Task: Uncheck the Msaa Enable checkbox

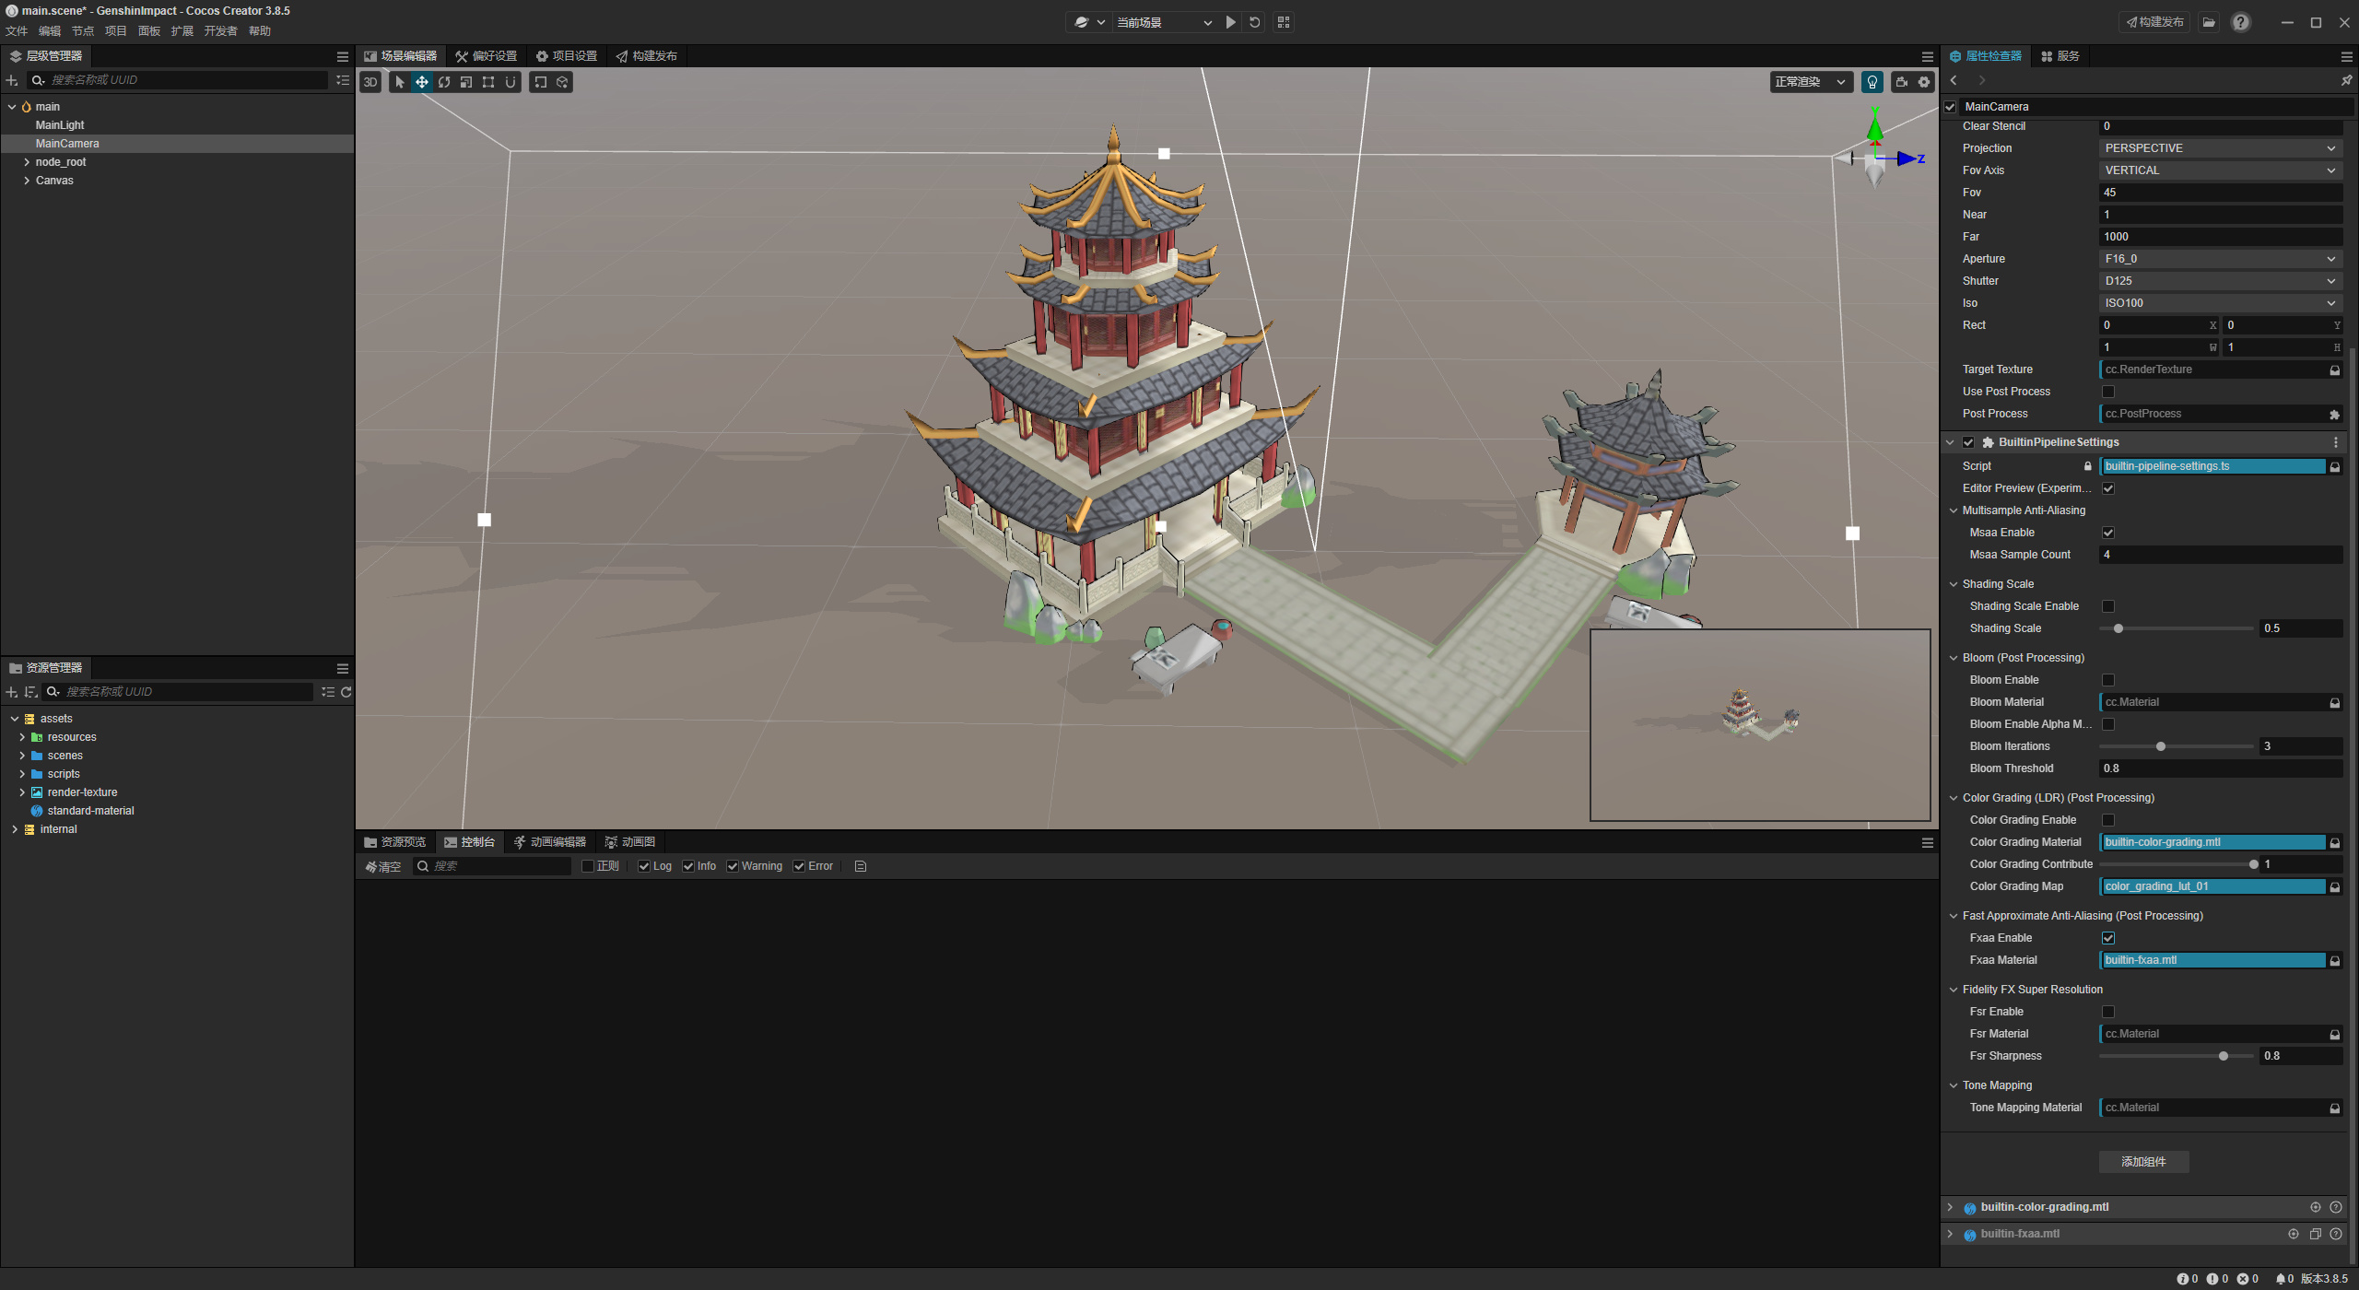Action: (2108, 533)
